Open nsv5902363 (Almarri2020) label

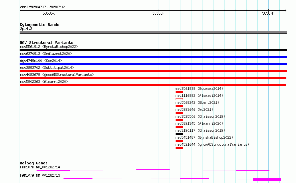[44, 82]
